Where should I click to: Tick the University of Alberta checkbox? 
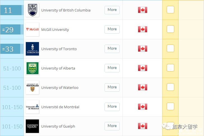(170, 68)
